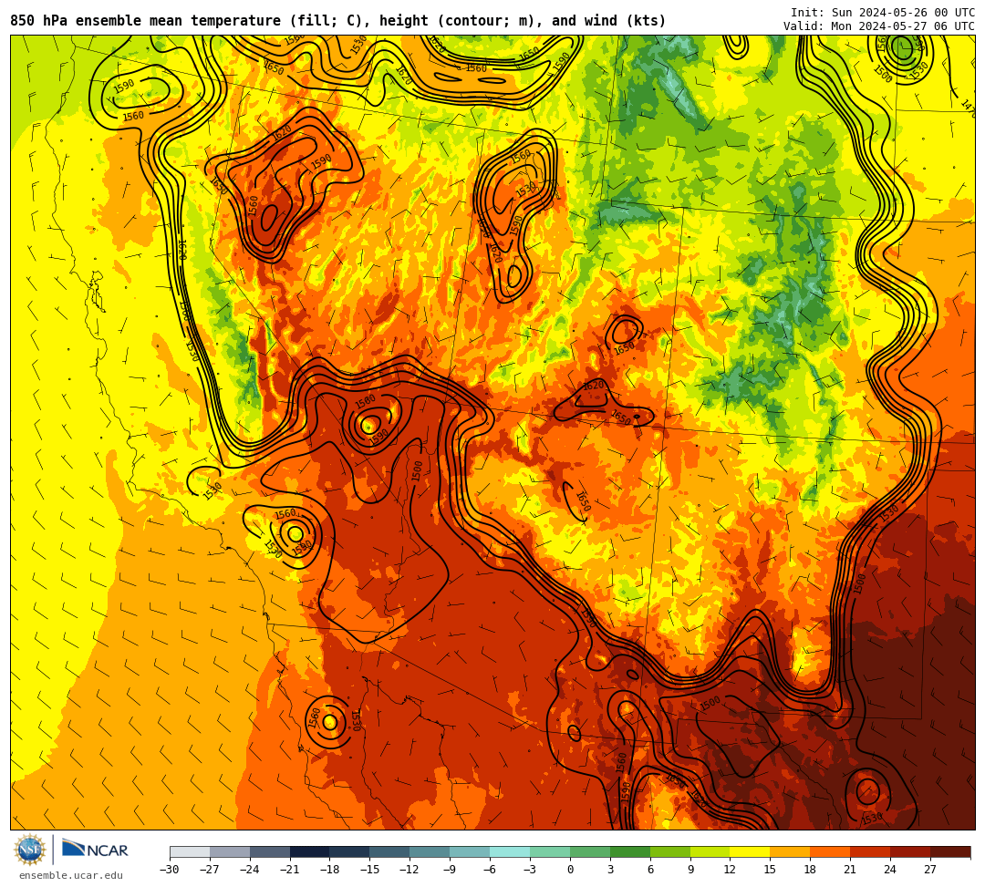985x887 pixels.
Task: Pick the mint green -3 to 0 colorbar segment
Action: [550, 851]
